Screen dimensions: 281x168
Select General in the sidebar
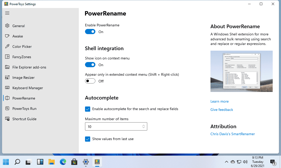18,26
